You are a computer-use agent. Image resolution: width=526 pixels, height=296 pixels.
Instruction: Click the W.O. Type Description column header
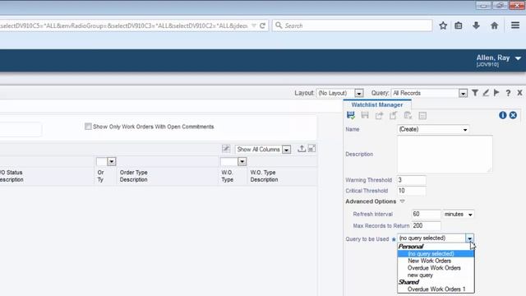click(x=264, y=176)
